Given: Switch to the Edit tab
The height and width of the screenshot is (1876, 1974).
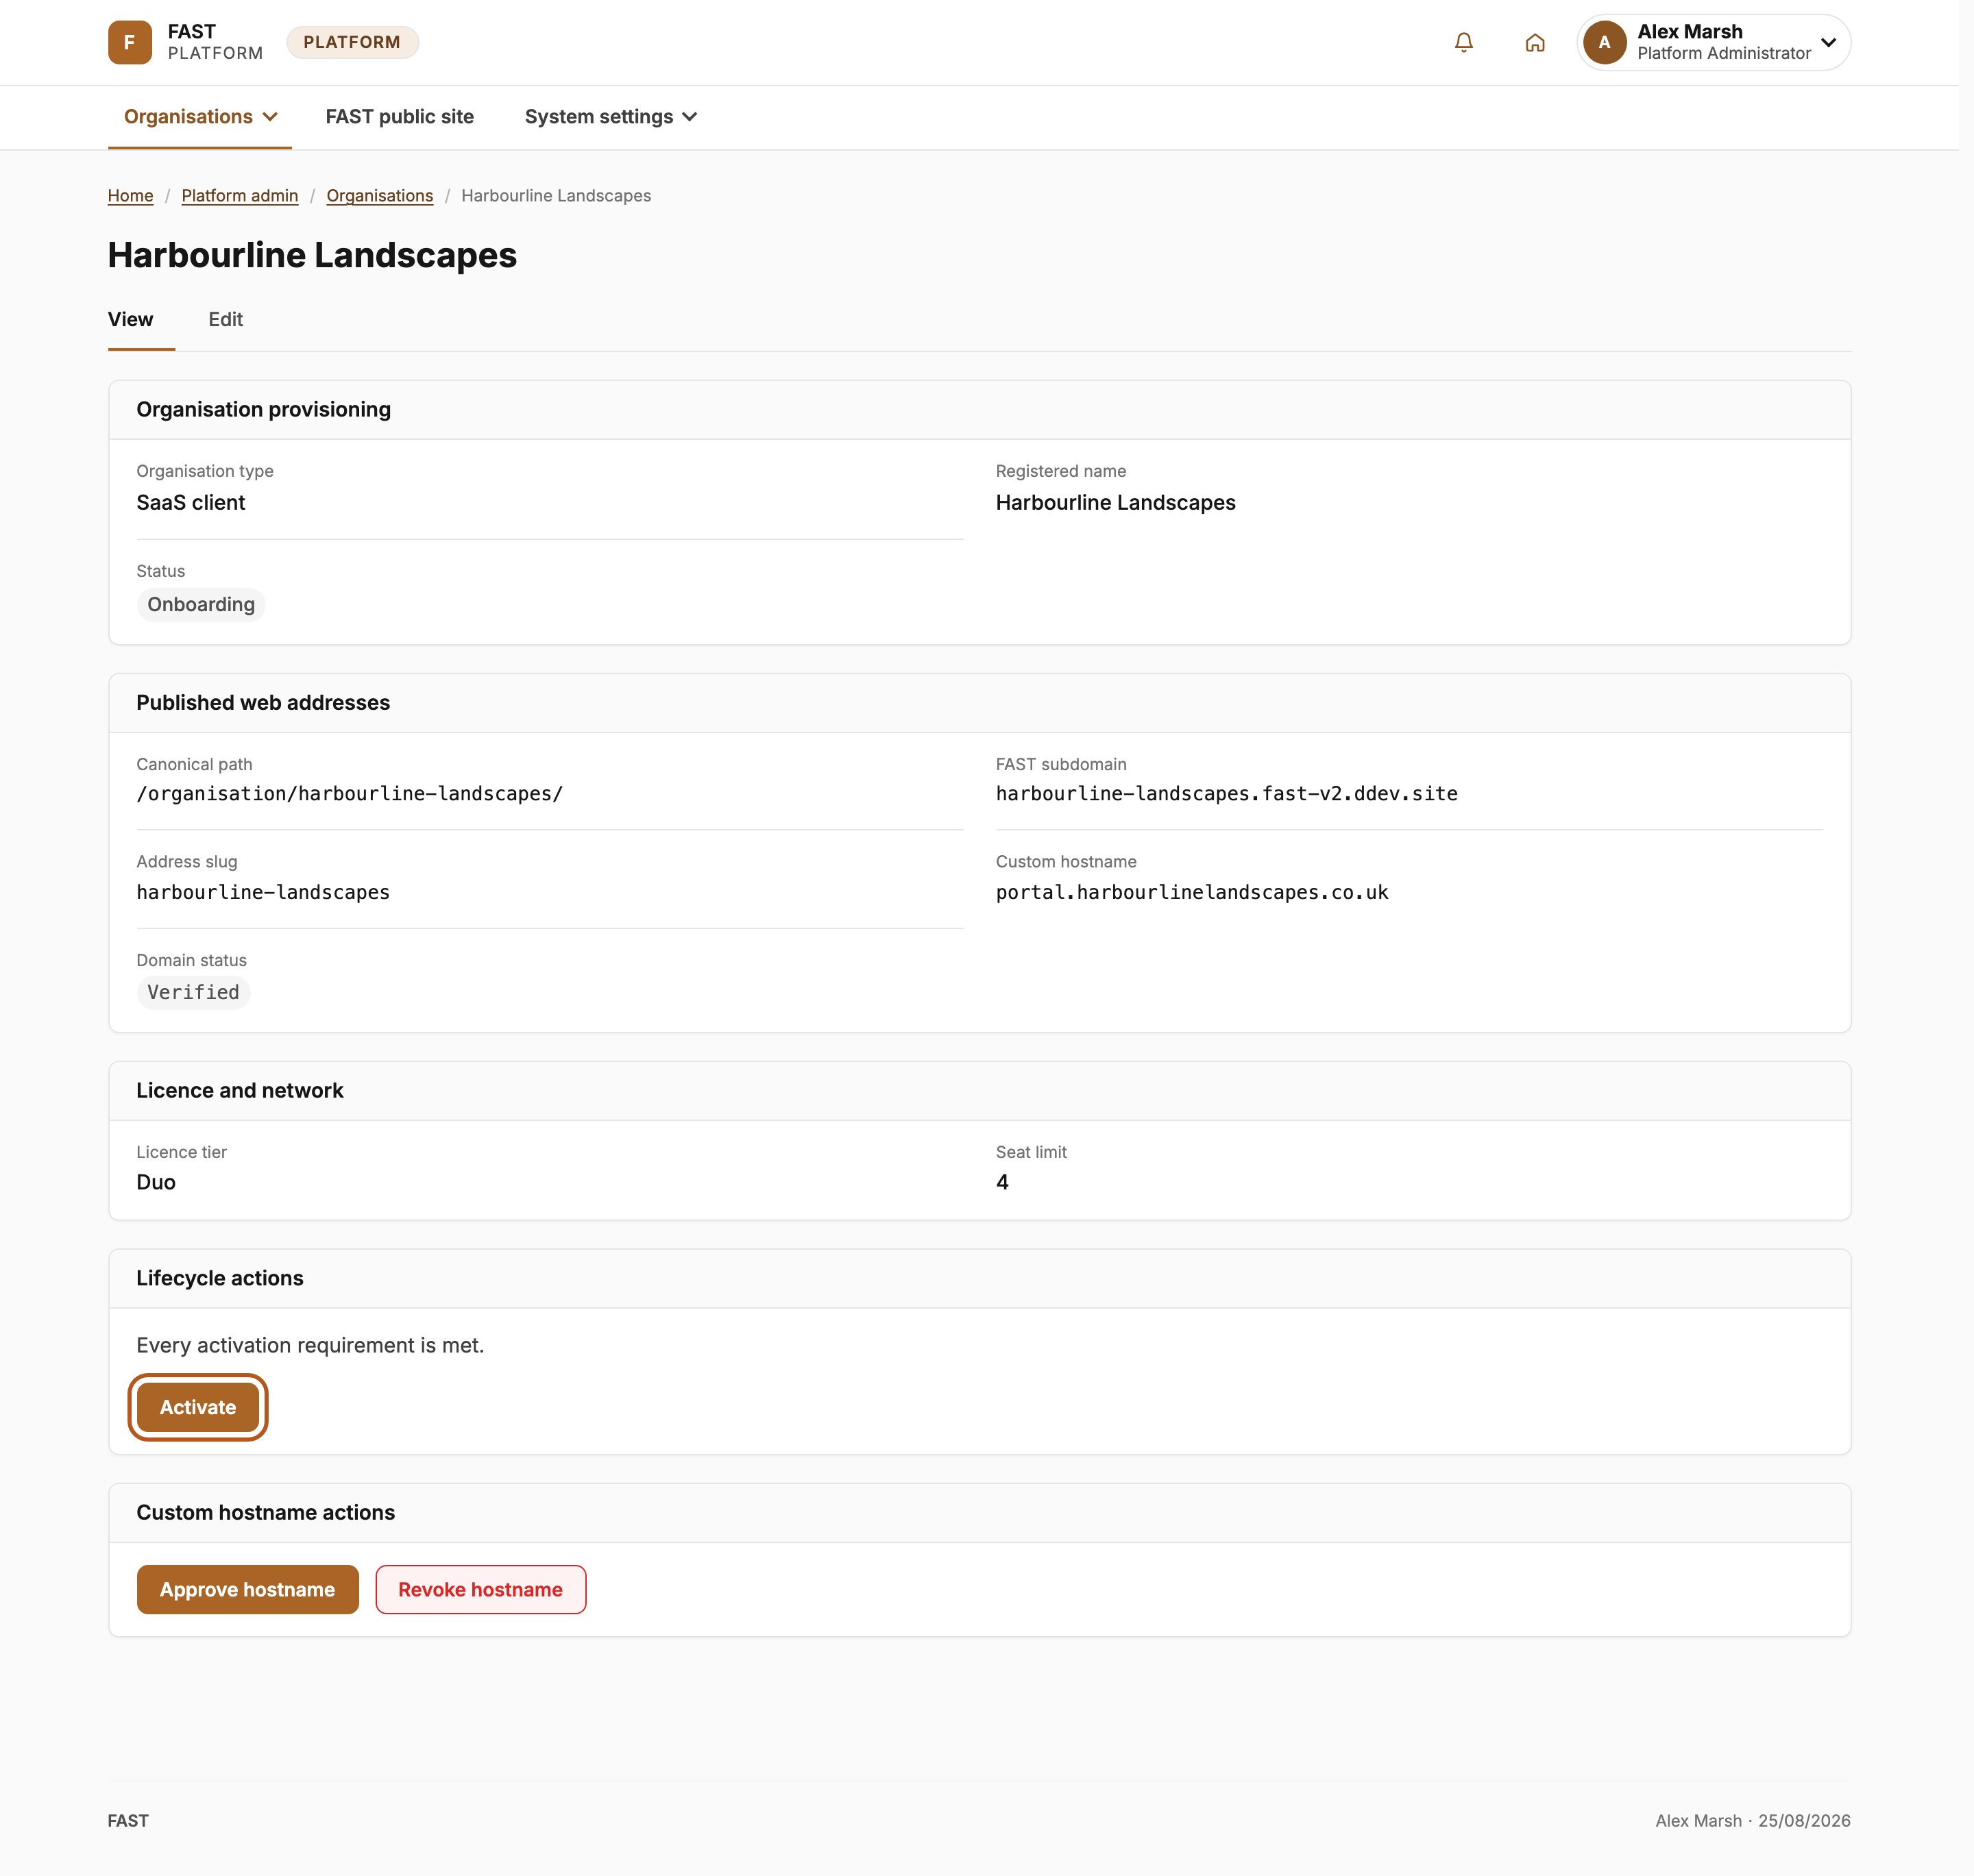Looking at the screenshot, I should 225,320.
